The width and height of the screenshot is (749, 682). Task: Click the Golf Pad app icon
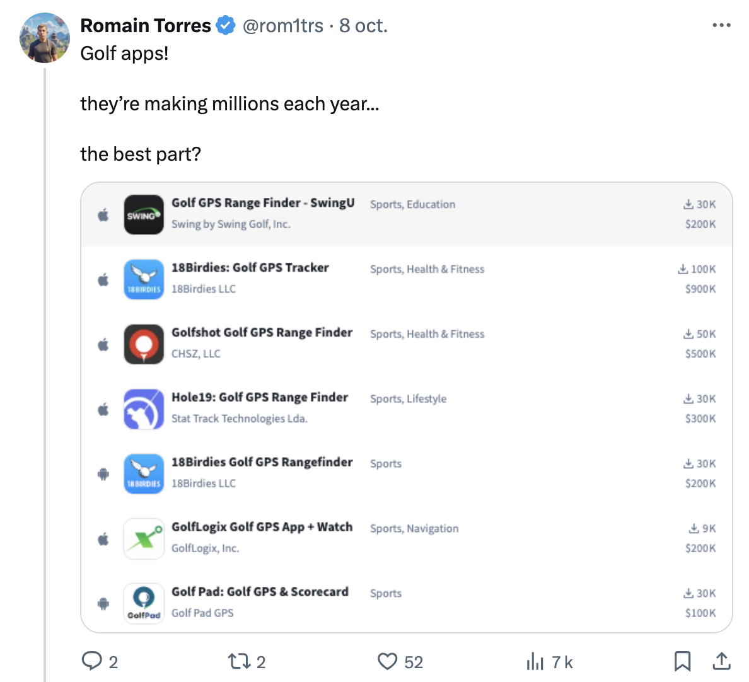click(x=144, y=603)
